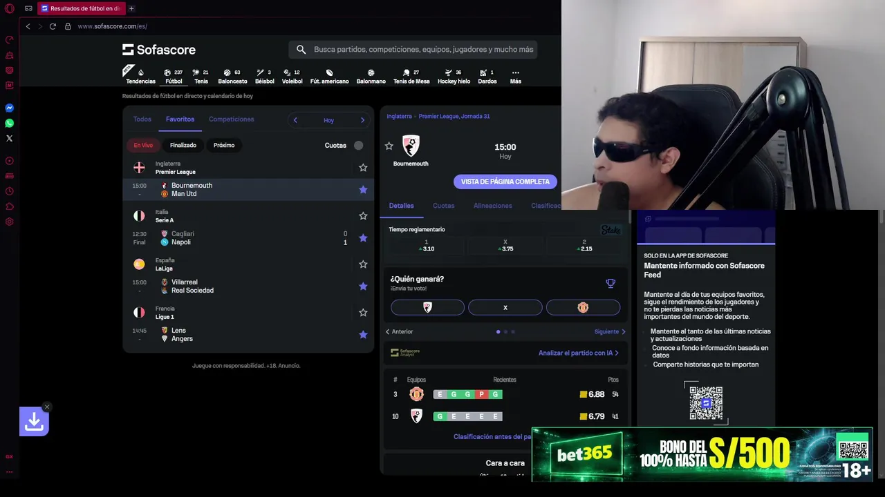Select the Dardos sport
This screenshot has height=497, width=885.
click(x=487, y=76)
